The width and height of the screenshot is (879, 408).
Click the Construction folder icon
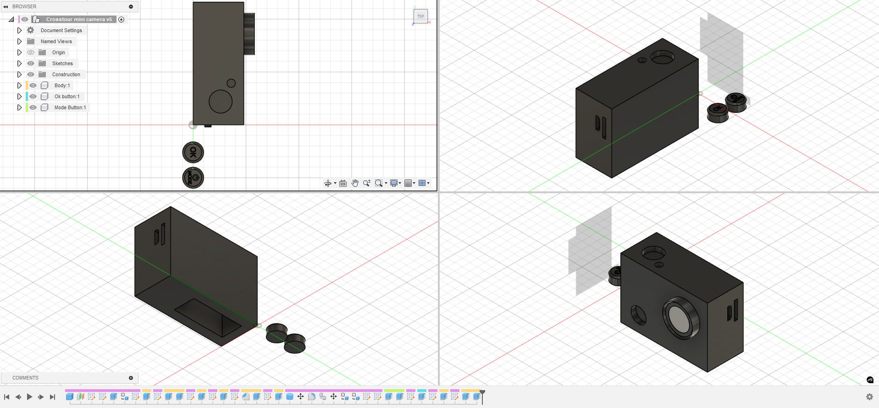pos(42,74)
